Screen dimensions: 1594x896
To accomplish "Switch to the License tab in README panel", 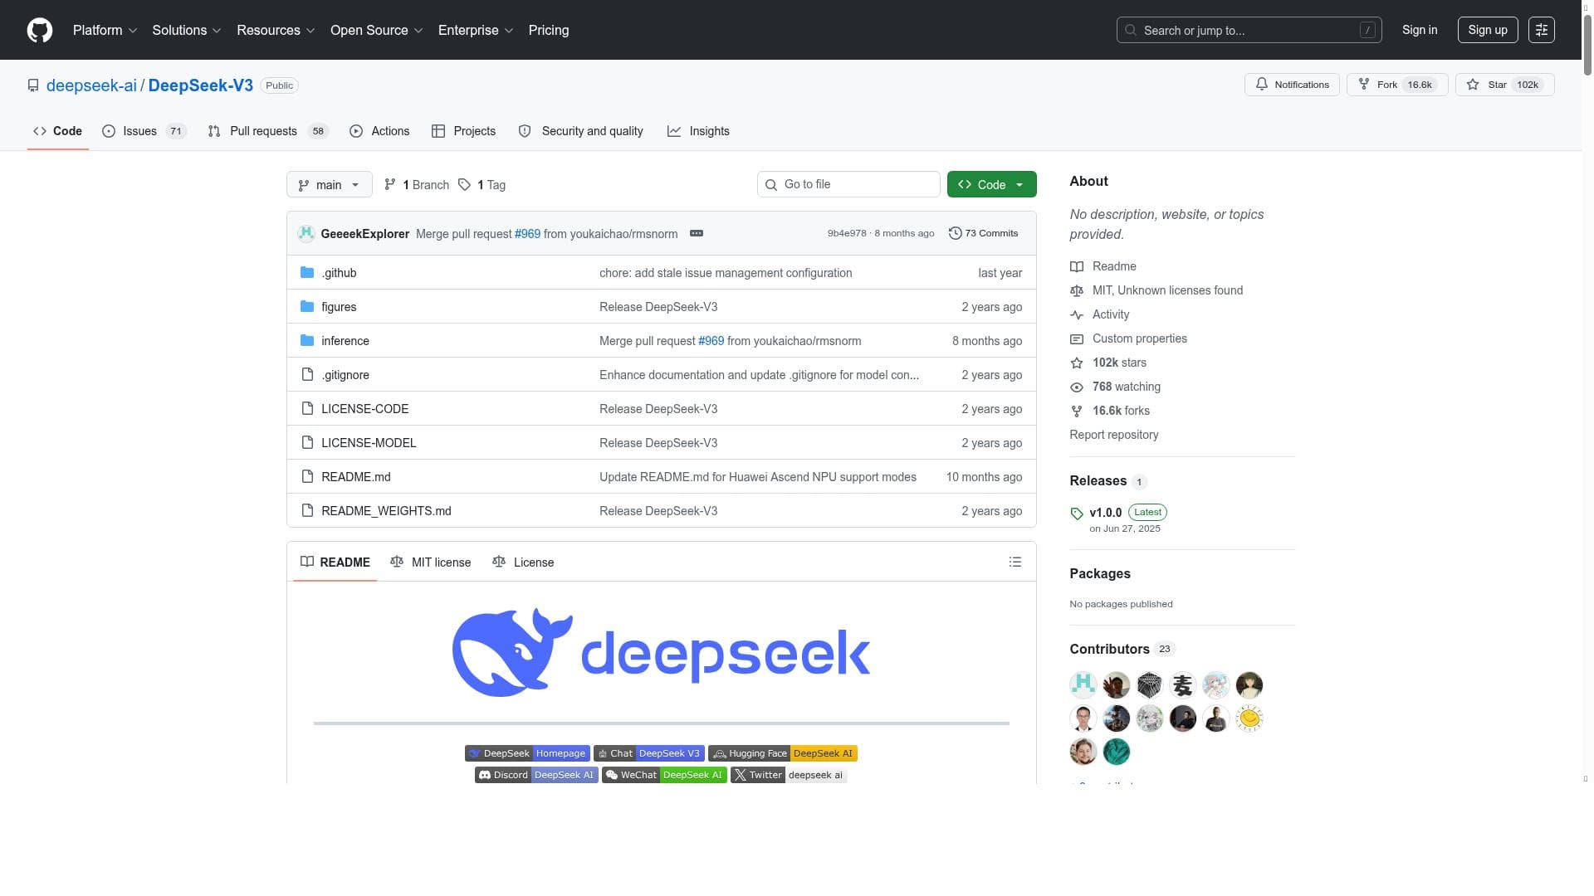I will [523, 562].
